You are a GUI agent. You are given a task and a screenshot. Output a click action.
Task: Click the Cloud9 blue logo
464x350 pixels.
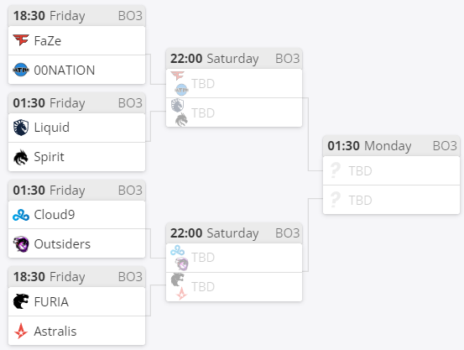click(x=21, y=215)
